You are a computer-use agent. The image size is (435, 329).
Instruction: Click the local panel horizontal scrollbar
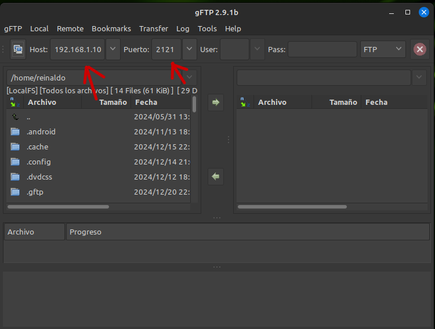(58, 207)
